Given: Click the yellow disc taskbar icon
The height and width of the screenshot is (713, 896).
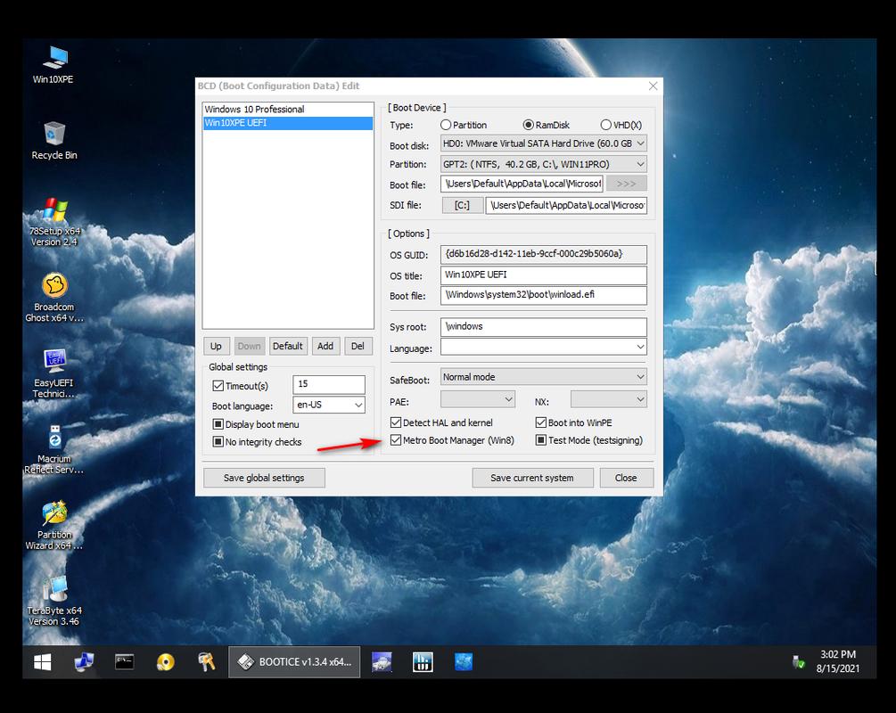Looking at the screenshot, I should tap(165, 662).
